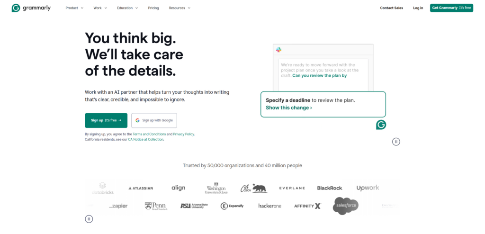Open the Log in page
The width and height of the screenshot is (485, 234).
pos(418,8)
